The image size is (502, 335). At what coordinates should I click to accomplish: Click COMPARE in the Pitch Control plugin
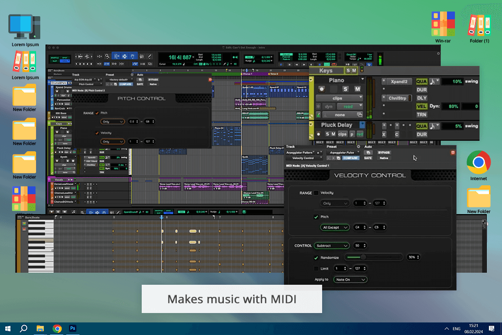(125, 84)
